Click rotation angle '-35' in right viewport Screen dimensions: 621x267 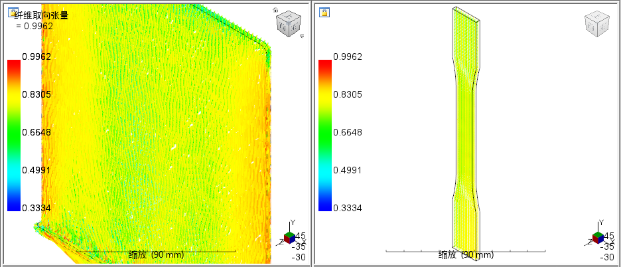tap(607, 246)
